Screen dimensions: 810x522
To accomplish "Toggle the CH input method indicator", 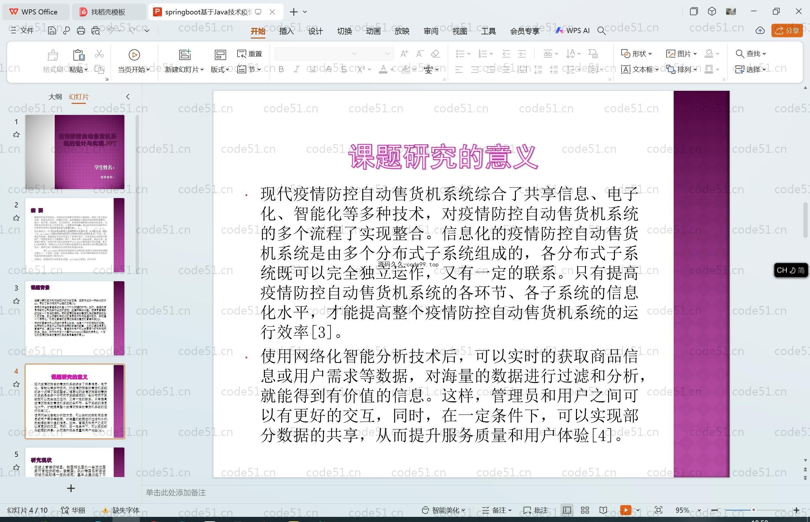I will click(x=791, y=270).
